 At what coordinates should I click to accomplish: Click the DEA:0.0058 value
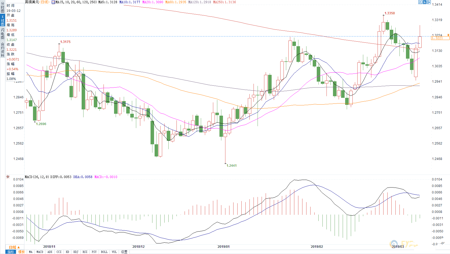(x=83, y=177)
